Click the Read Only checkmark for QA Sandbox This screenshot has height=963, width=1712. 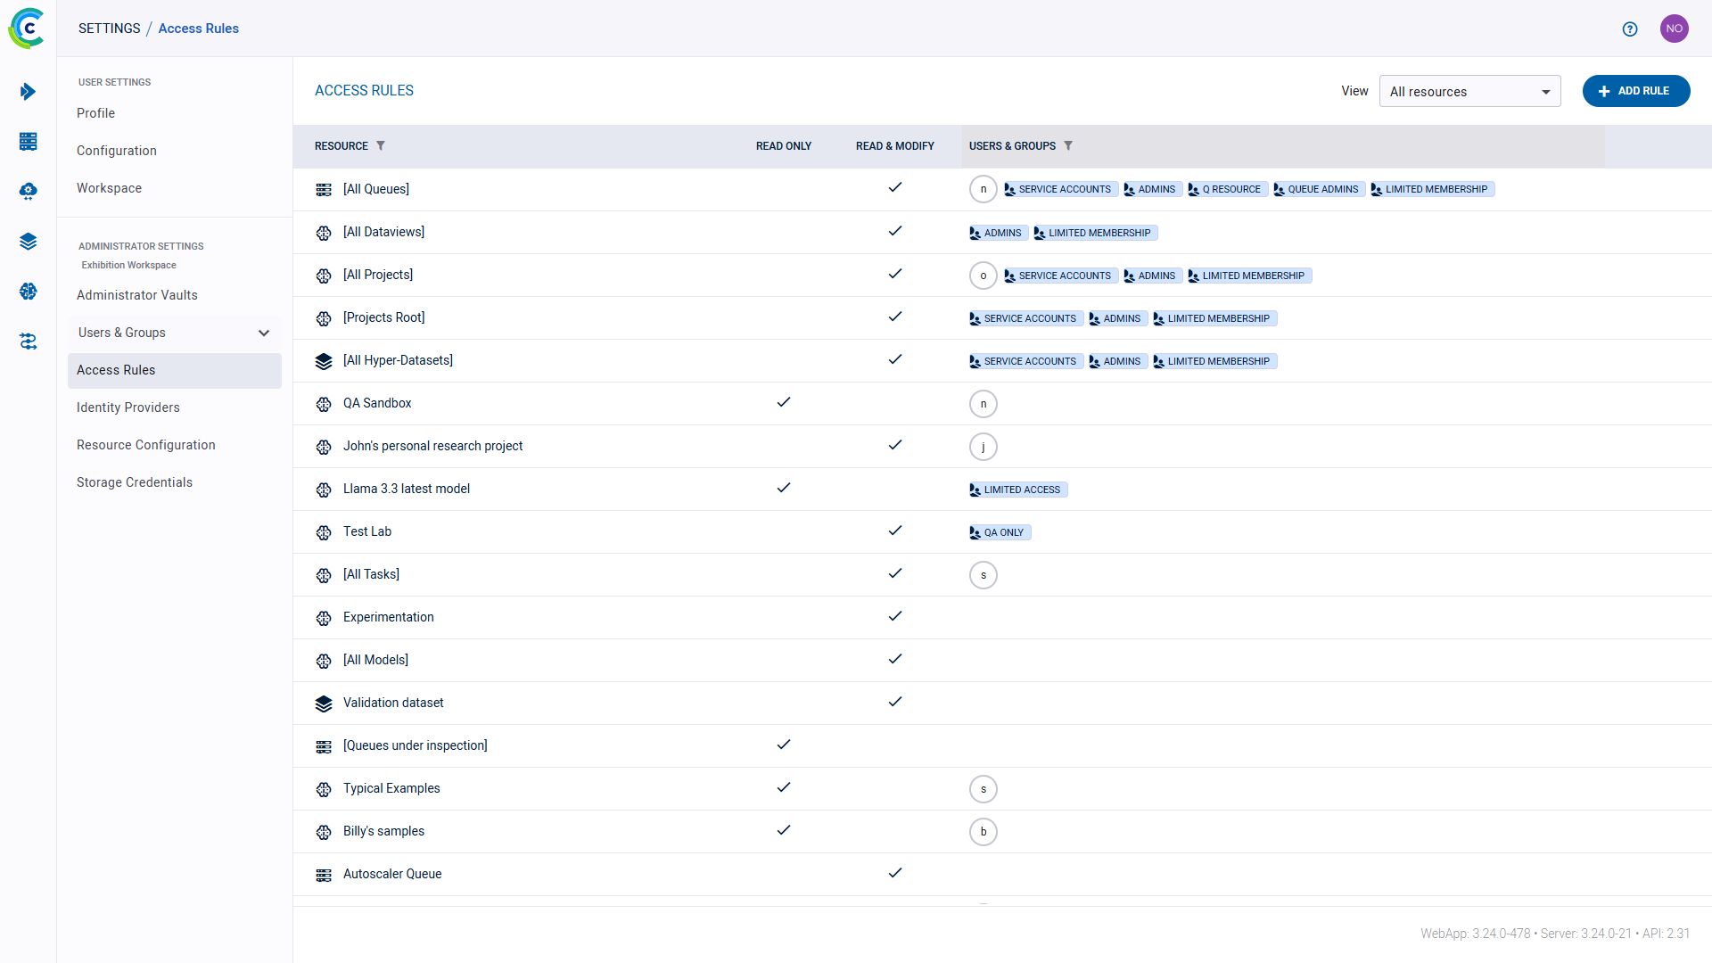(784, 403)
